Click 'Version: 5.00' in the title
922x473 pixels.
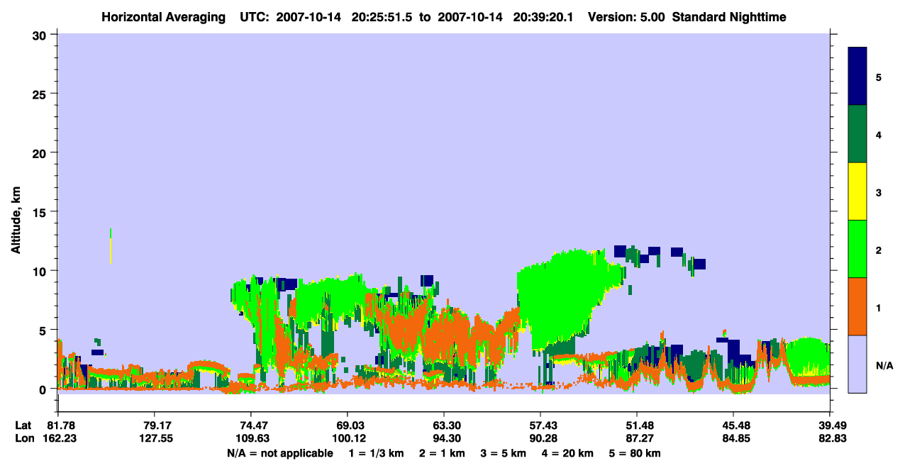[x=626, y=16]
